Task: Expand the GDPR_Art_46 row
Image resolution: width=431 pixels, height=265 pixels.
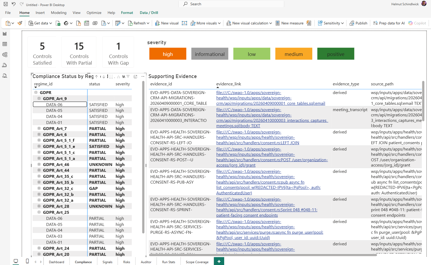Action: coord(39,164)
